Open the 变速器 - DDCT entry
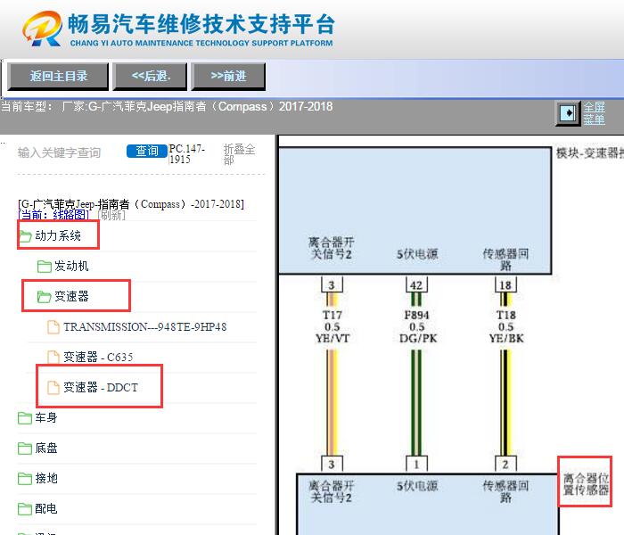This screenshot has height=535, width=624. click(101, 387)
